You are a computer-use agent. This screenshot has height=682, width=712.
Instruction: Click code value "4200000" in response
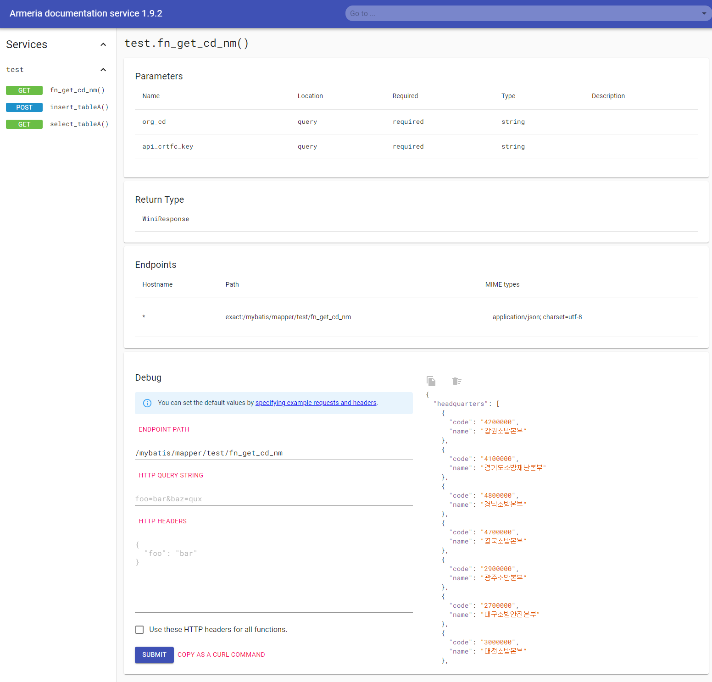click(498, 422)
